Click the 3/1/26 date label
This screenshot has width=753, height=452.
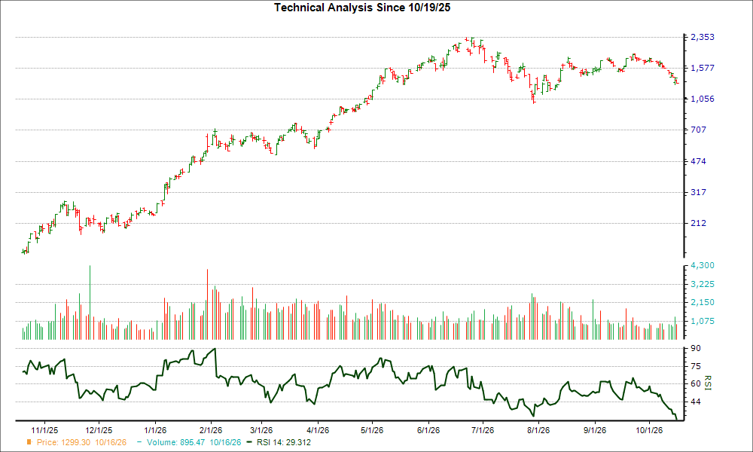pyautogui.click(x=261, y=430)
